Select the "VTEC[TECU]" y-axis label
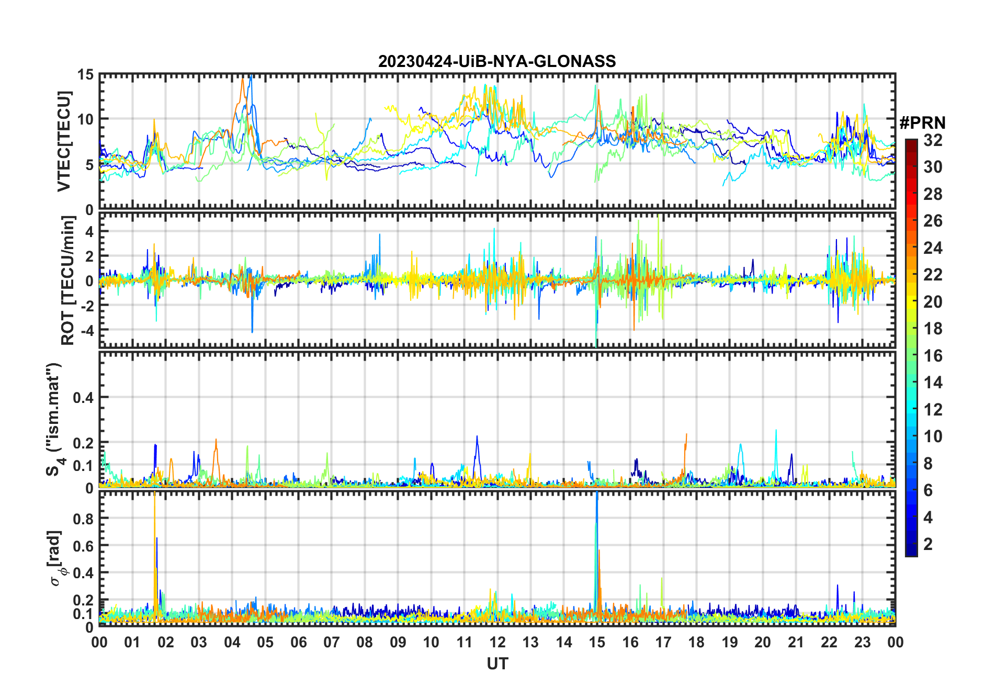Viewport: 995px width, 696px height. 64,141
